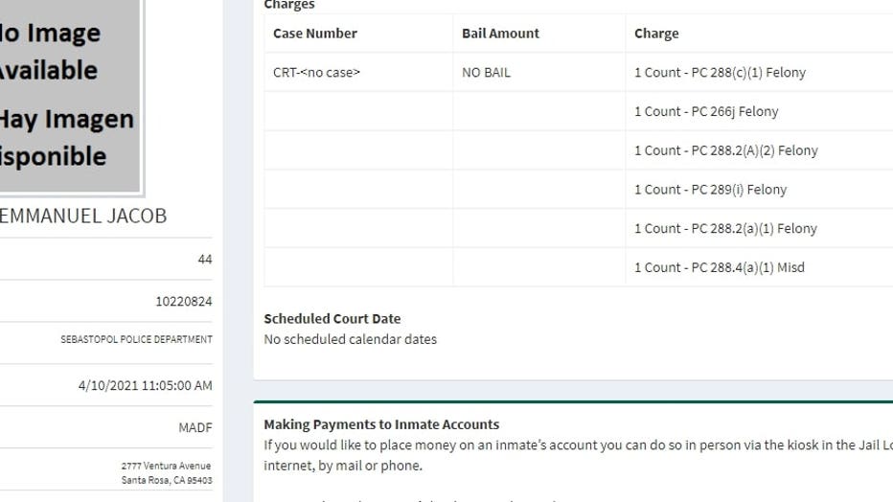Click the booking number 10220824
The image size is (893, 502).
coord(183,301)
